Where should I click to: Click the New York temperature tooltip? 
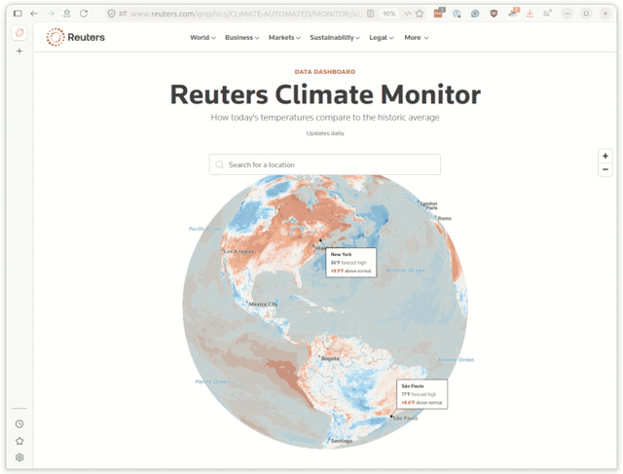pyautogui.click(x=350, y=262)
